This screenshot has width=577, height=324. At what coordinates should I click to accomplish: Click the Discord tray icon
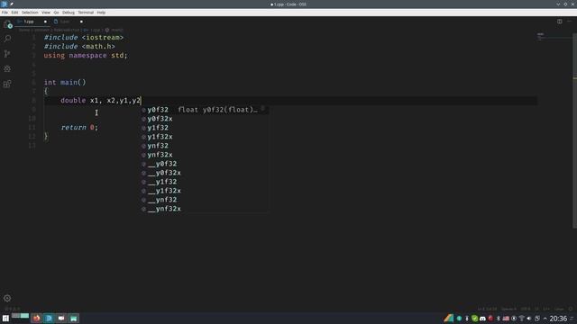(482, 318)
